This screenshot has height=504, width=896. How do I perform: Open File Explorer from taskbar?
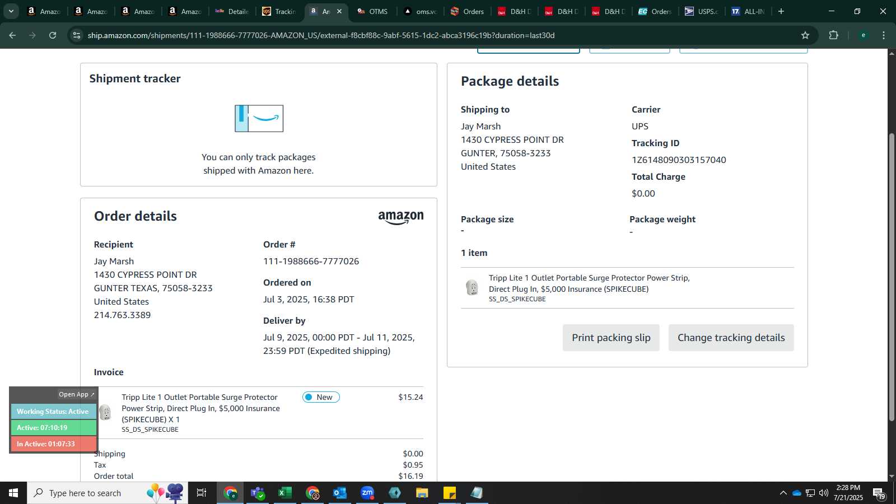pos(422,493)
